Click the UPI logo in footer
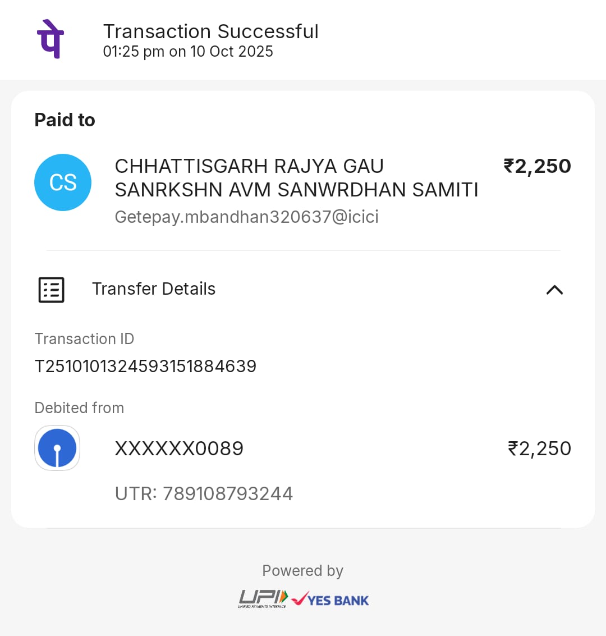The height and width of the screenshot is (636, 606). [263, 598]
